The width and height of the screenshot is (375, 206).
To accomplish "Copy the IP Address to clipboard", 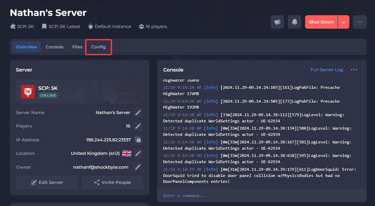I will [x=138, y=140].
